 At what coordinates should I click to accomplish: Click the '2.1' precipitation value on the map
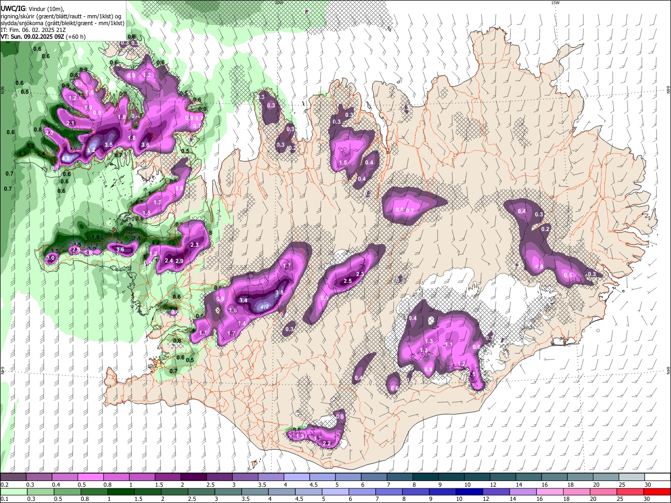coord(71,123)
